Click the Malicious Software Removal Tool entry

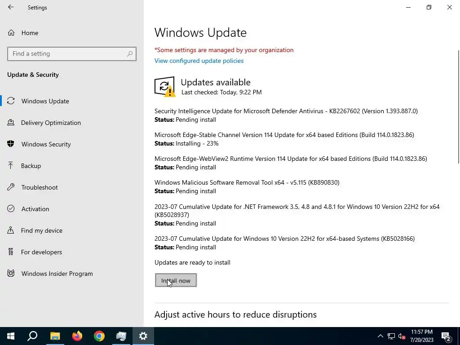tap(247, 182)
